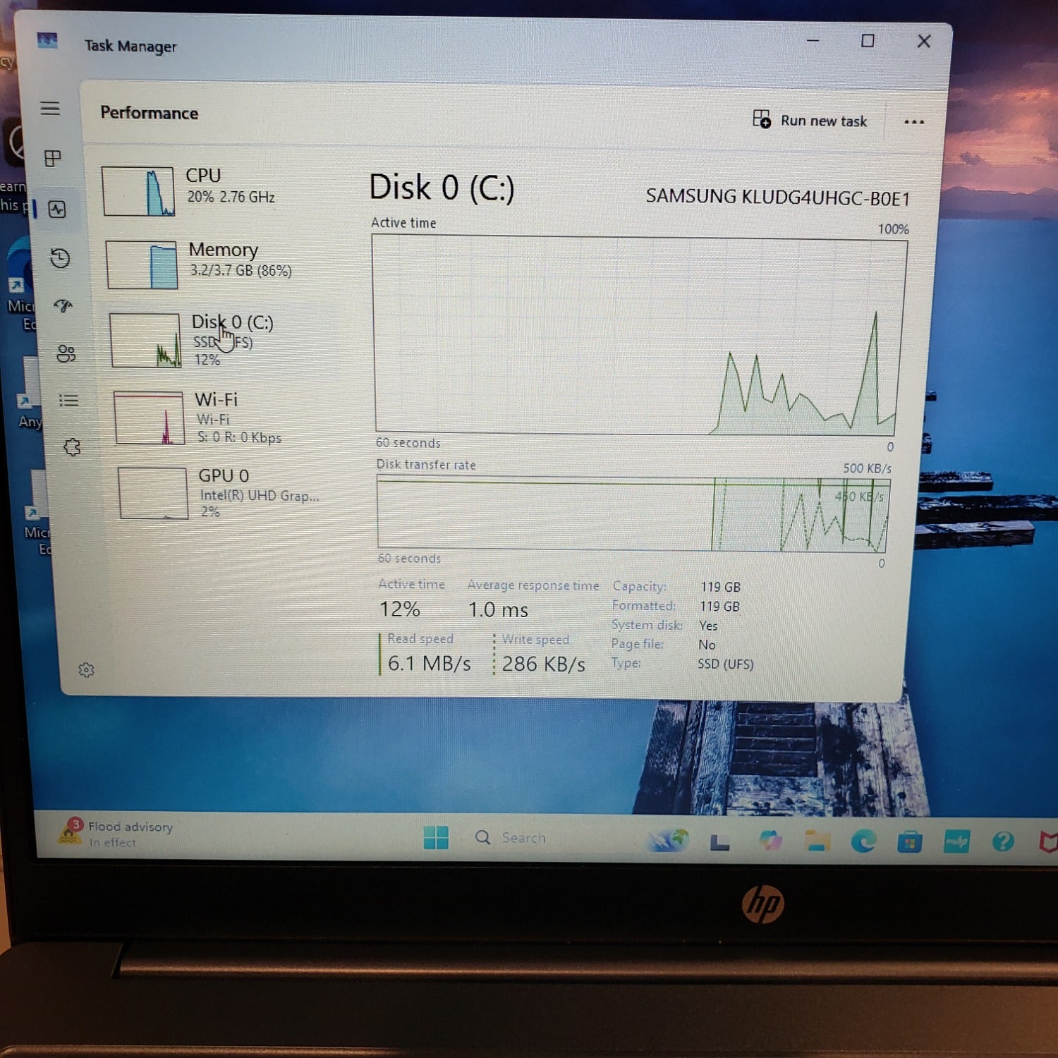Select the CPU performance item
Viewport: 1058px width, 1058px height.
tap(212, 190)
